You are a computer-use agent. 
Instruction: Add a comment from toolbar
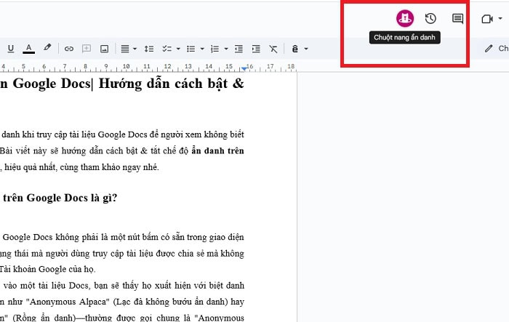[x=87, y=49]
